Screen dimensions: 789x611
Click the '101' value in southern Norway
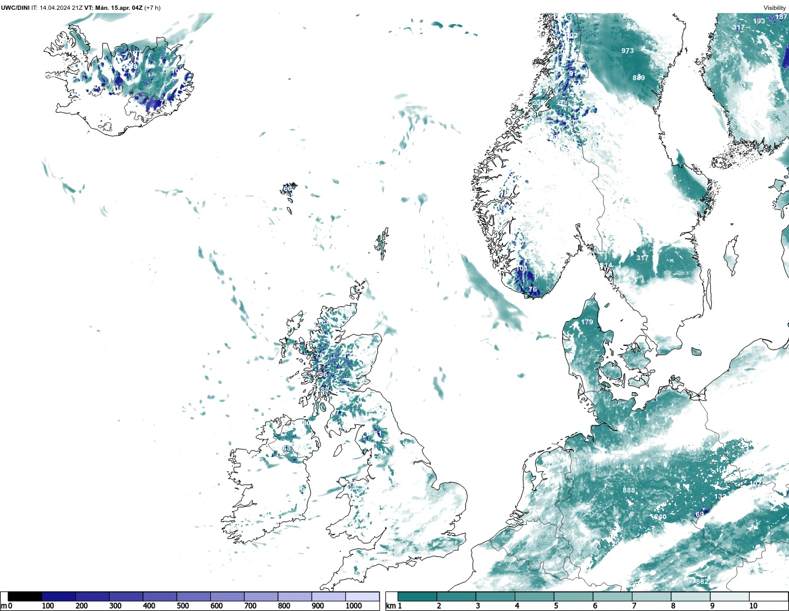(x=522, y=268)
